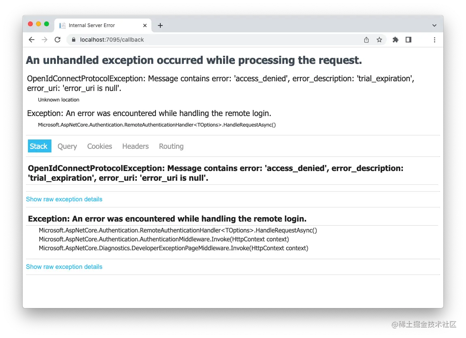466x338 pixels.
Task: Open Chrome's three-dot menu
Action: pos(434,40)
